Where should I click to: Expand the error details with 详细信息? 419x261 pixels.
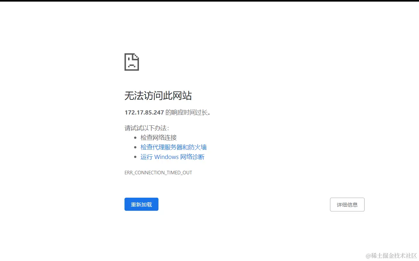coord(347,204)
